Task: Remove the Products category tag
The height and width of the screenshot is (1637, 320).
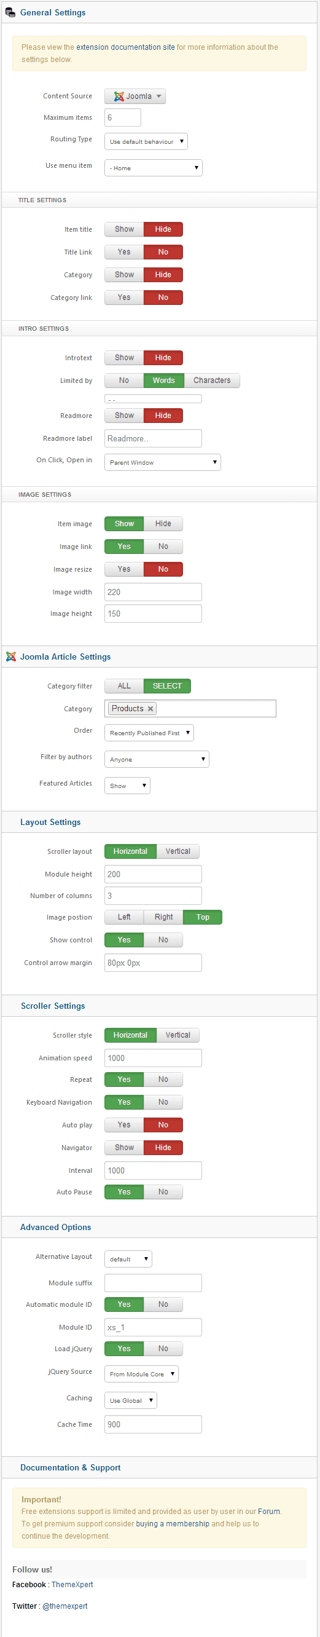Action: (150, 709)
